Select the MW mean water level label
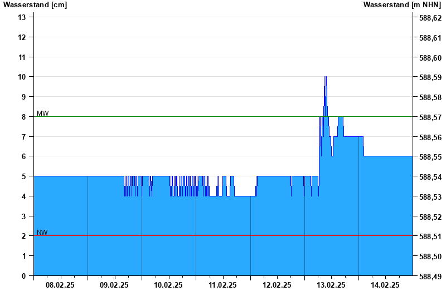446x306 pixels. (x=43, y=113)
